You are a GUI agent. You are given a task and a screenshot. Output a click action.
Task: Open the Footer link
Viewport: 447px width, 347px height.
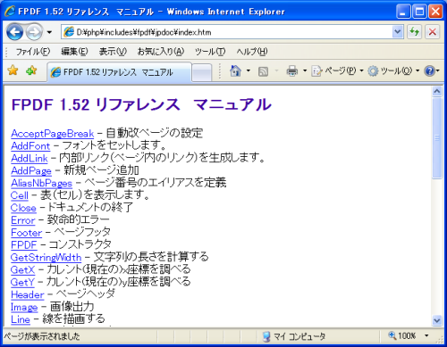pos(26,233)
